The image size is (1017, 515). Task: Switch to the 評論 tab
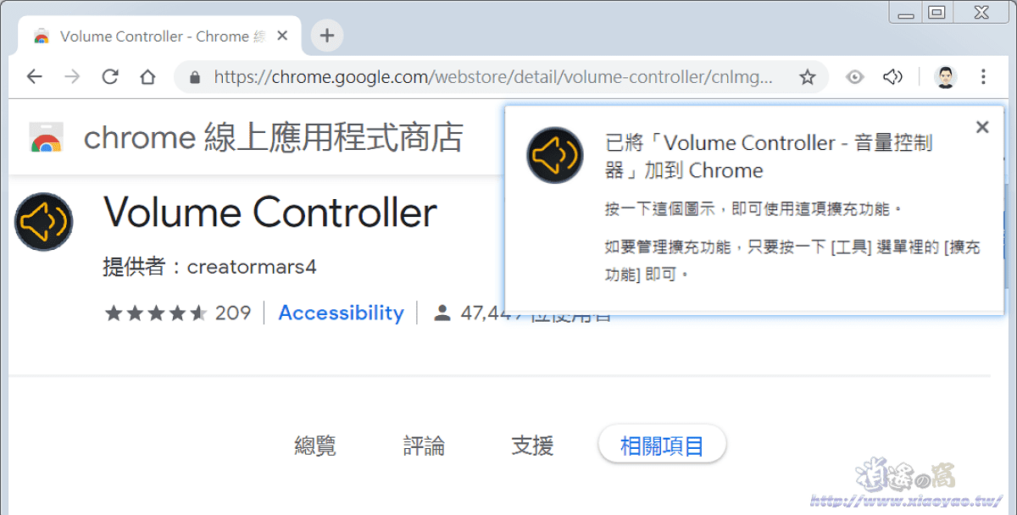[x=424, y=446]
